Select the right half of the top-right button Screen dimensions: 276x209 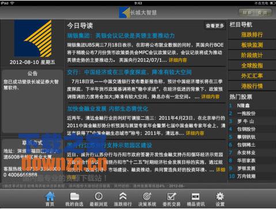[x=263, y=13]
